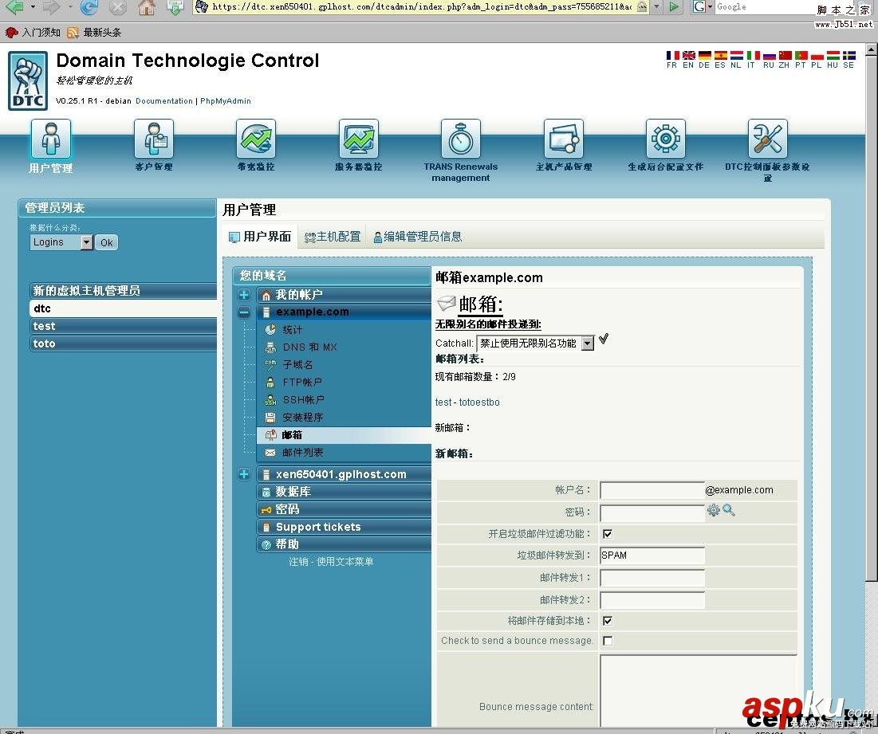Open the 最新头条 feed bookmark
Image resolution: width=878 pixels, height=734 pixels.
(94, 33)
